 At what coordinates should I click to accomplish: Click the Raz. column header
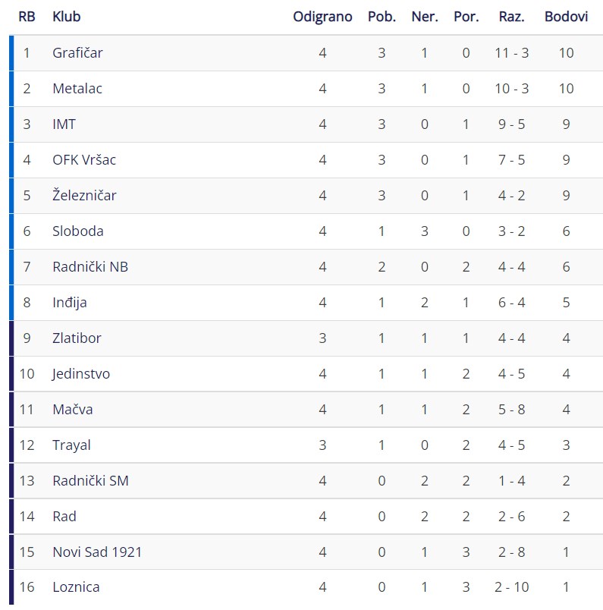[511, 17]
